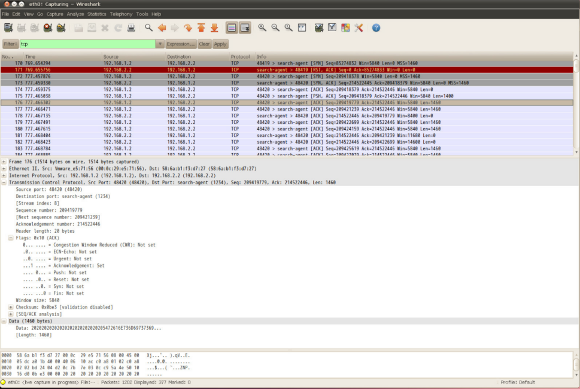Viewport: 580px width, 389px height.
Task: Open the coloring rules editor
Action: tap(345, 28)
